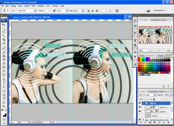Toggle Lock image pixels
The height and width of the screenshot is (126, 174).
pyautogui.click(x=148, y=99)
